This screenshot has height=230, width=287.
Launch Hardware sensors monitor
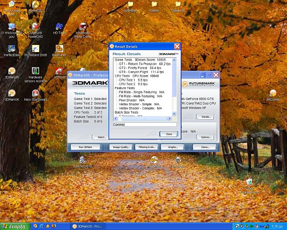click(x=35, y=75)
